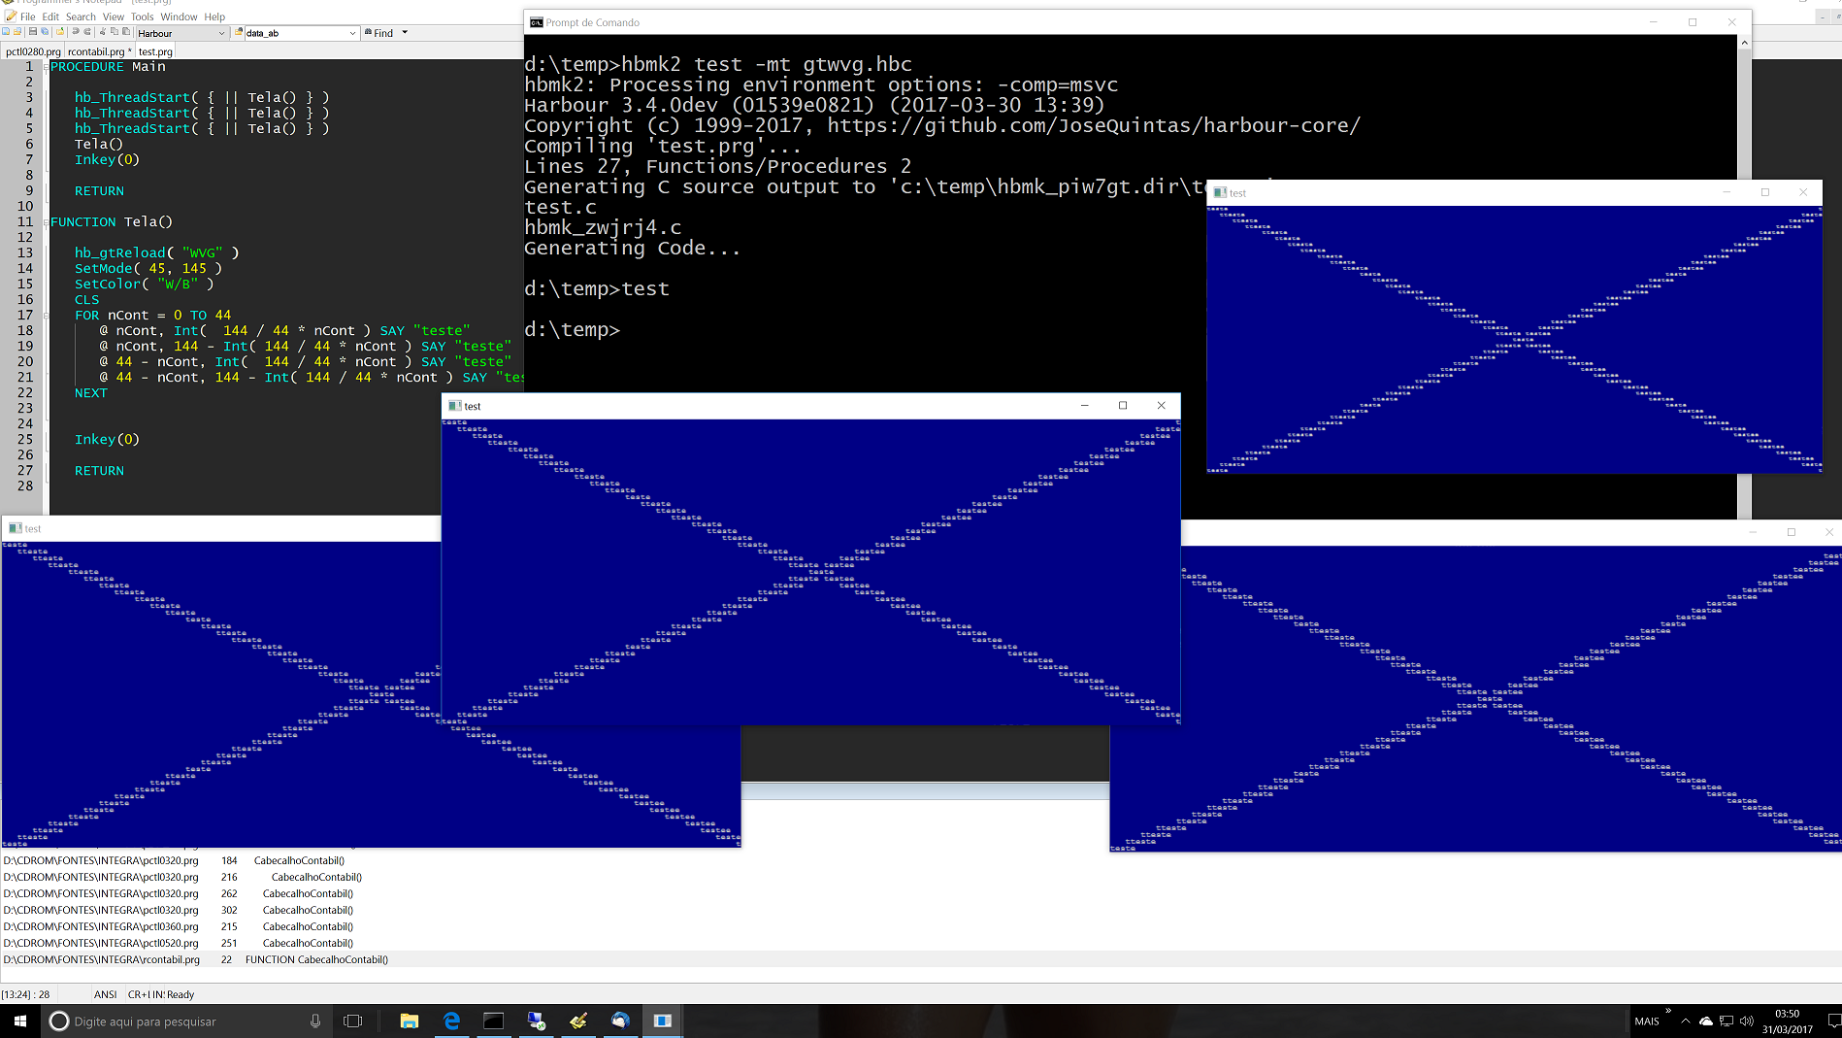Open the View menu

(114, 17)
